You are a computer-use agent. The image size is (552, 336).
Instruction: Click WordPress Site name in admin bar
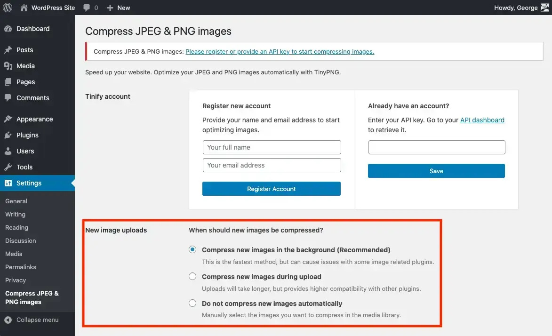(x=53, y=8)
